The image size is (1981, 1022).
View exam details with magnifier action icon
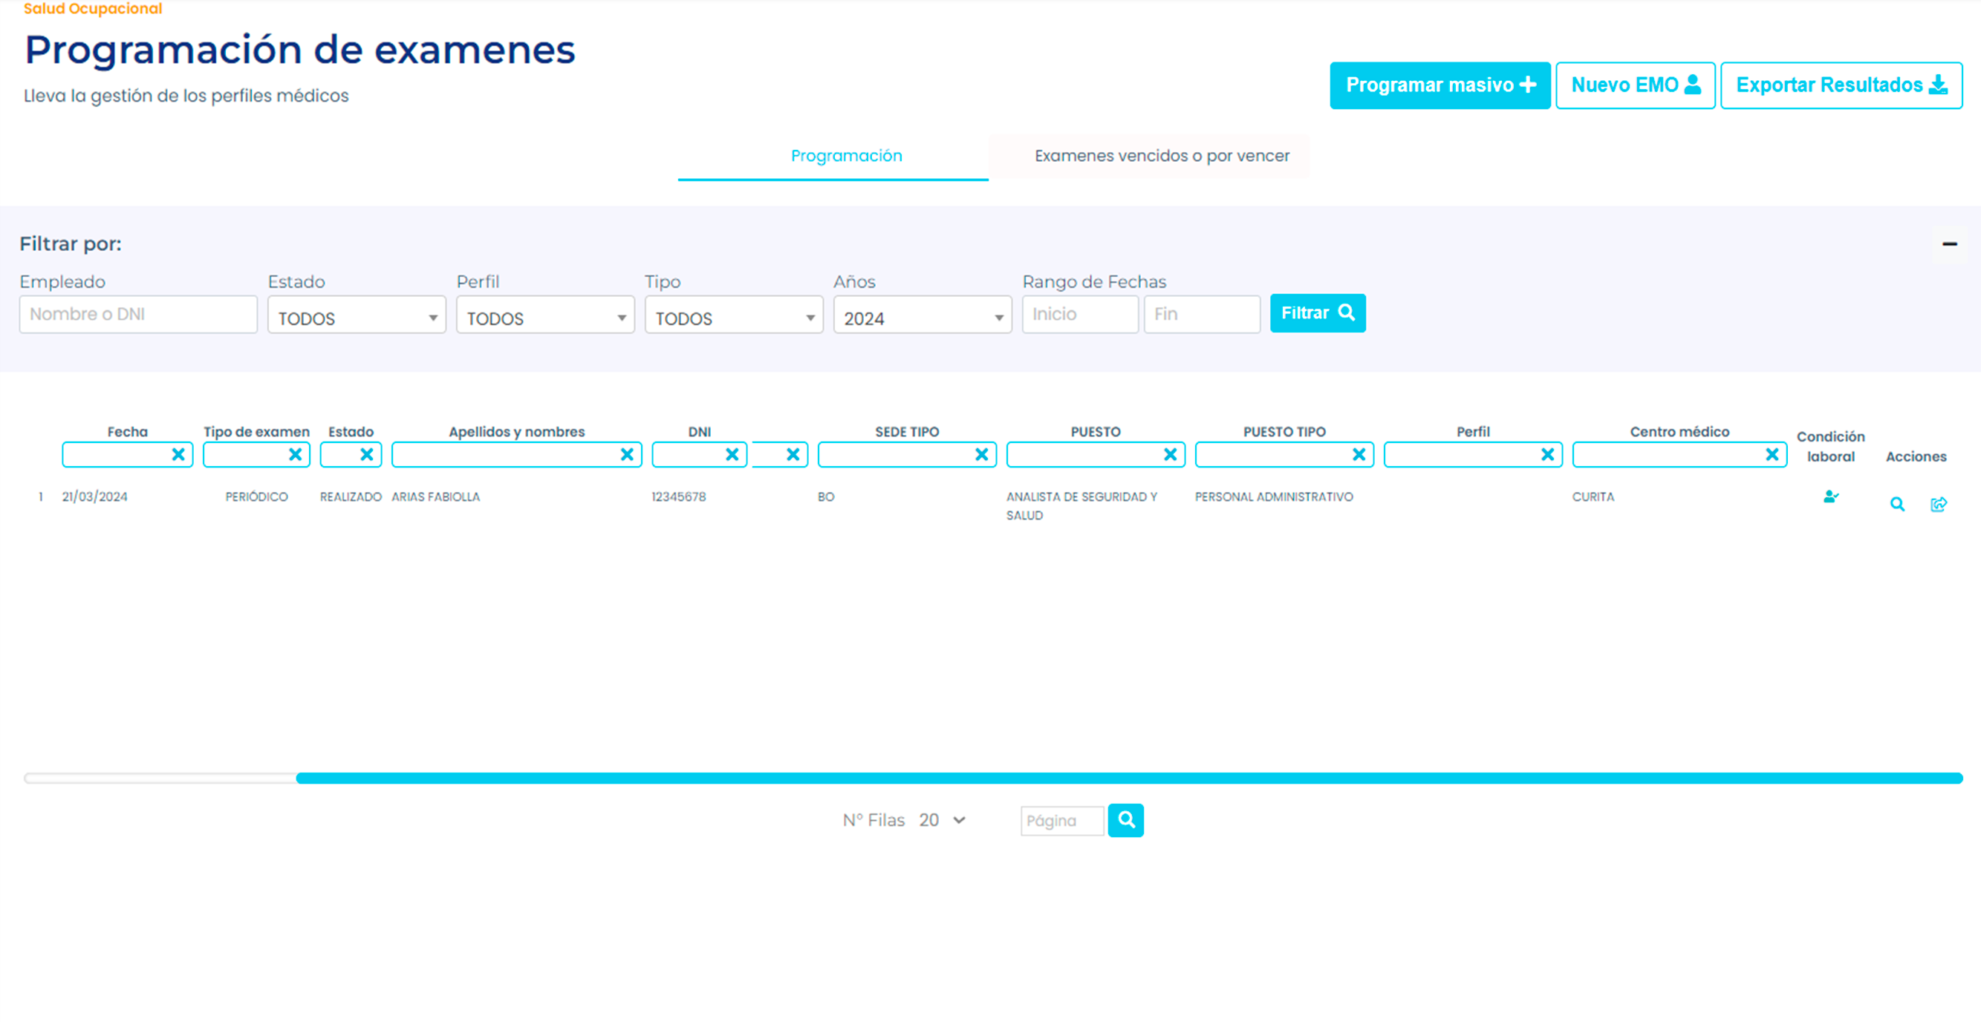point(1897,505)
